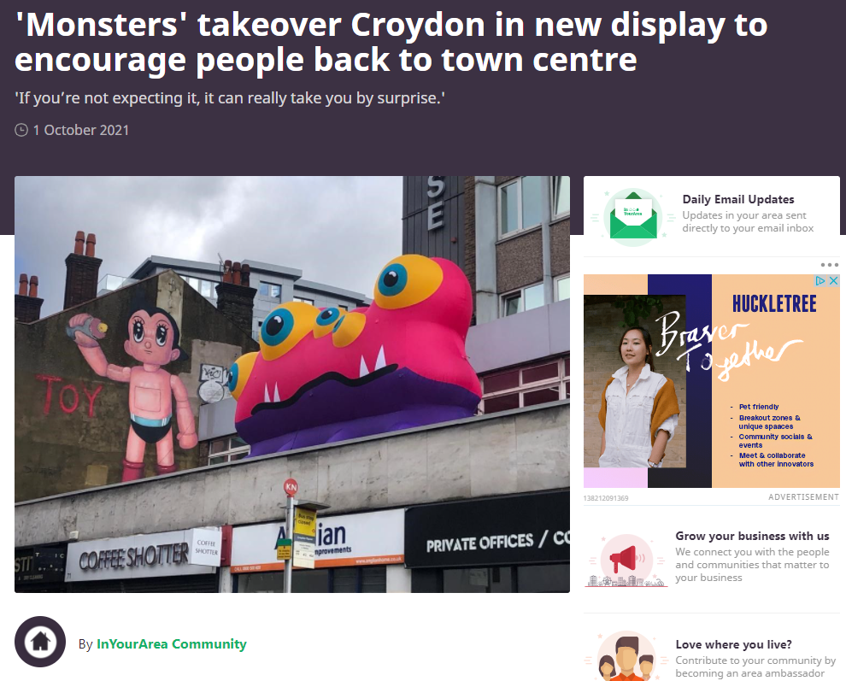Click the people icon for area ambassadors
The width and height of the screenshot is (846, 681).
pyautogui.click(x=626, y=655)
